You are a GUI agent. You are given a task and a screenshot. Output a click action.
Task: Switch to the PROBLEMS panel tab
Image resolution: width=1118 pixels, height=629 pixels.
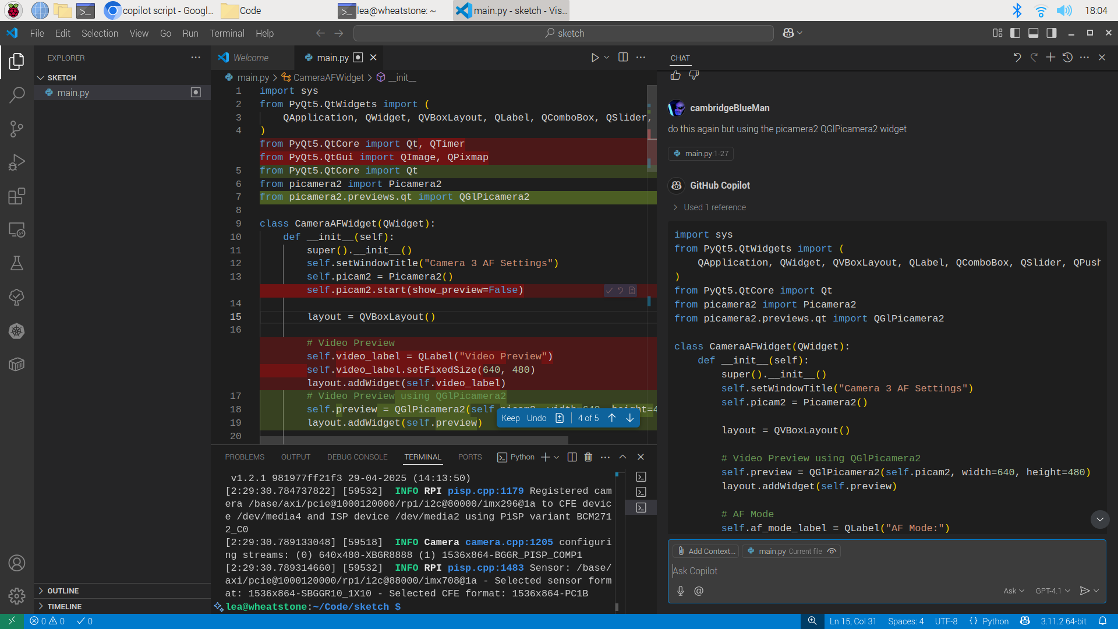(245, 457)
